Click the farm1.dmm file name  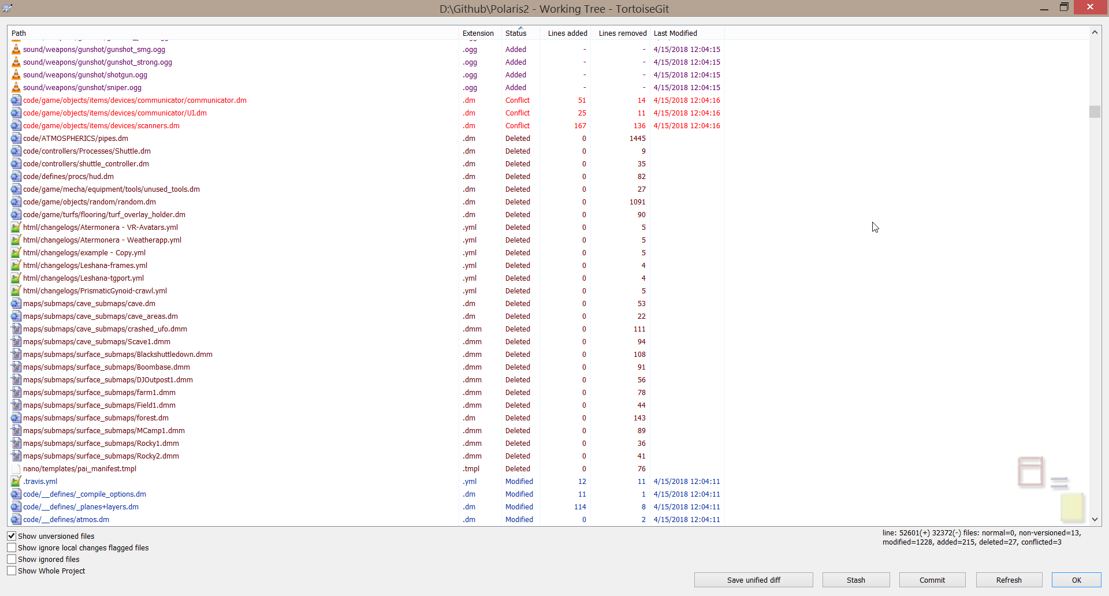coord(99,393)
